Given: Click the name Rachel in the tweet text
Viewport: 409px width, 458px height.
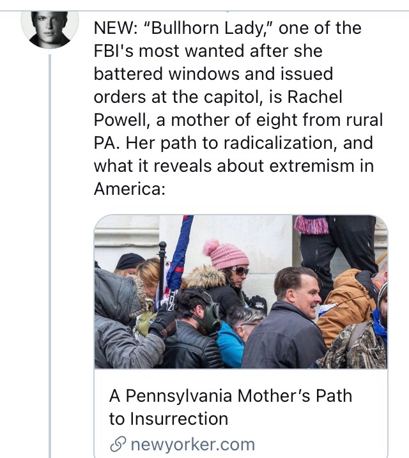Looking at the screenshot, I should pos(313,97).
